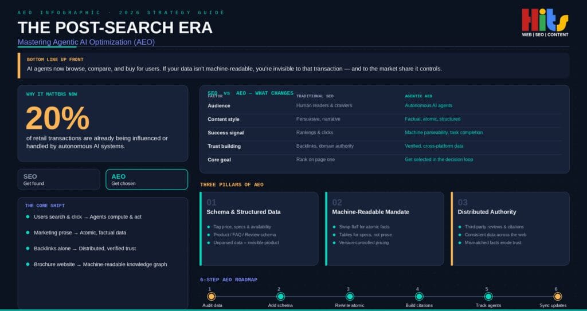Open the Machine-Readable Mandate pillar card

(x=385, y=229)
